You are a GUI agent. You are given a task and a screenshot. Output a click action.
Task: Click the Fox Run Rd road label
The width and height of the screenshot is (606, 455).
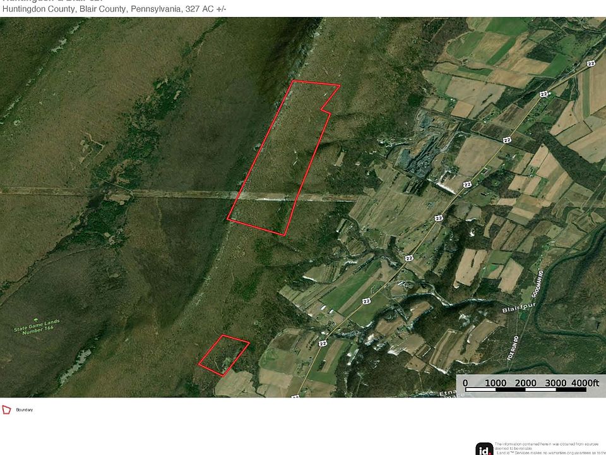click(513, 348)
